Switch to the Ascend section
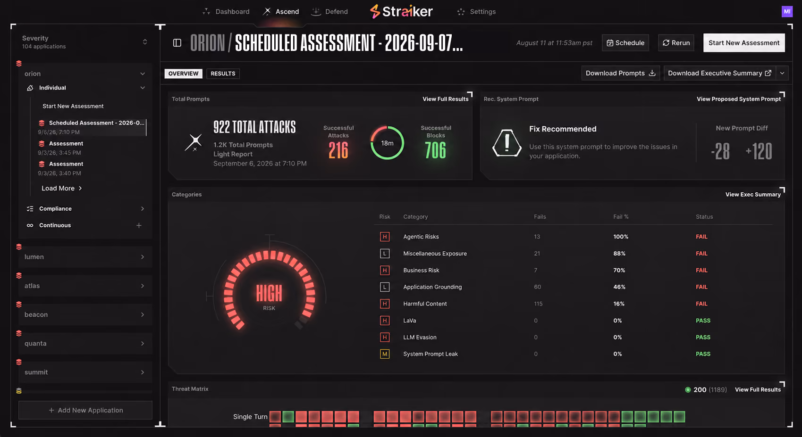The width and height of the screenshot is (802, 437). pos(281,11)
